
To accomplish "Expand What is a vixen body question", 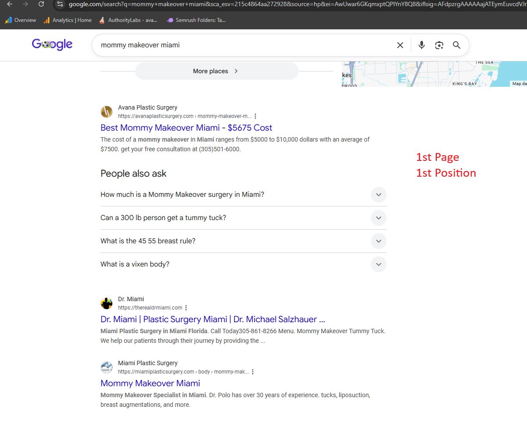I will click(x=244, y=264).
